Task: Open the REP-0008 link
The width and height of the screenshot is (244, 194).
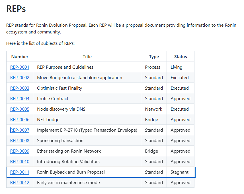Action: [20, 141]
